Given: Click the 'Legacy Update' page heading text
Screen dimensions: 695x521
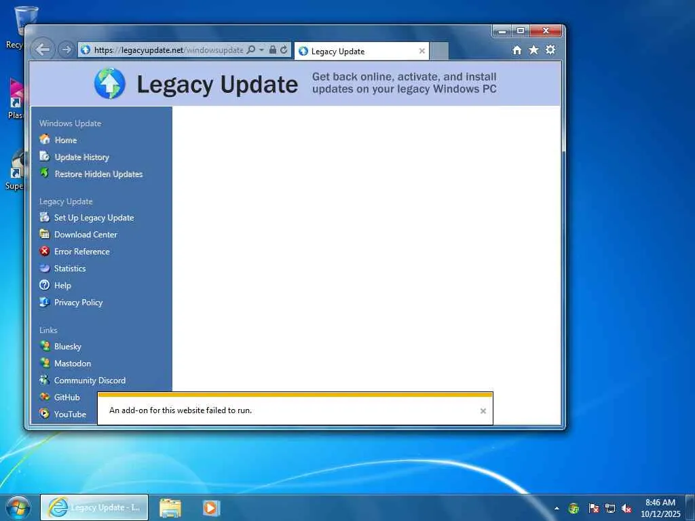Looking at the screenshot, I should [x=217, y=84].
